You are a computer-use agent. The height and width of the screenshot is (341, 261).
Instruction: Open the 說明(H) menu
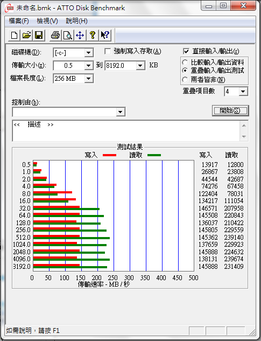[76, 21]
